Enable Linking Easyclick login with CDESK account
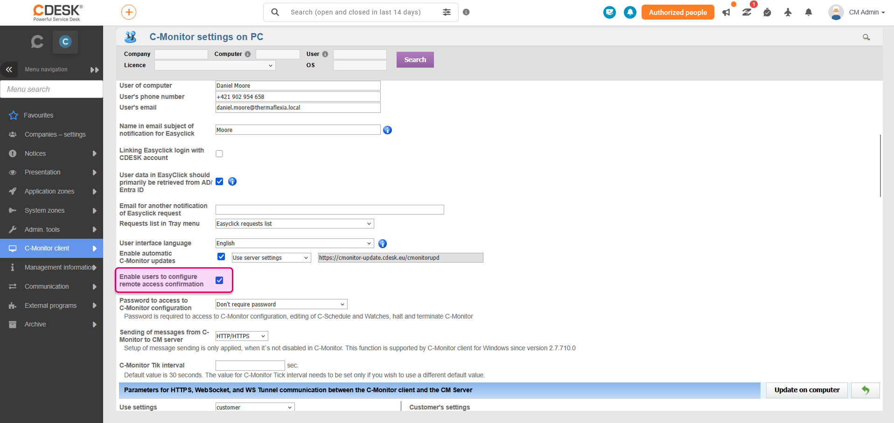894x423 pixels. pos(219,154)
